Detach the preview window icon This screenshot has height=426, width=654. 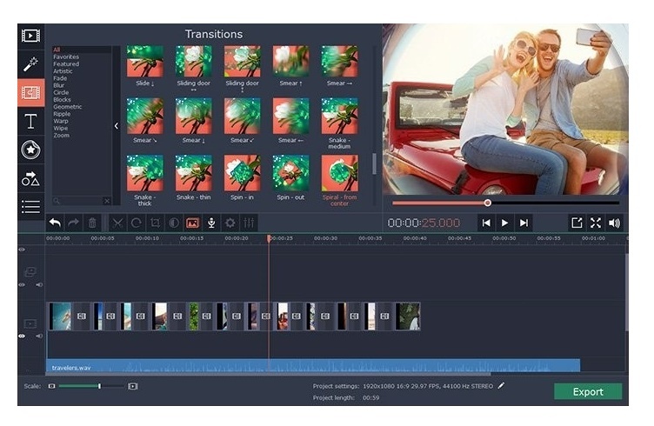577,223
